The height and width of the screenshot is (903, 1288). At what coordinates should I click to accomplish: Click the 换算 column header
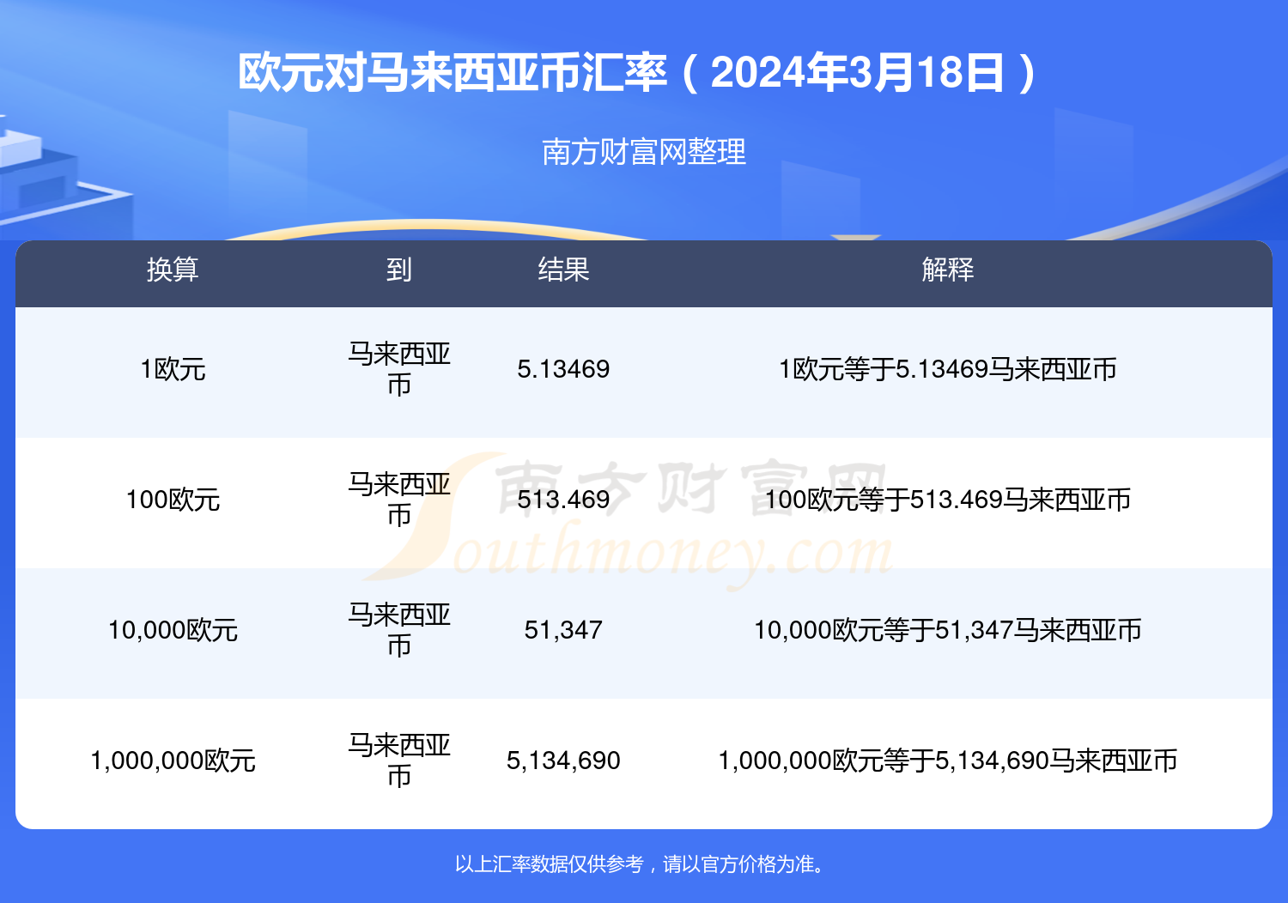pos(173,270)
